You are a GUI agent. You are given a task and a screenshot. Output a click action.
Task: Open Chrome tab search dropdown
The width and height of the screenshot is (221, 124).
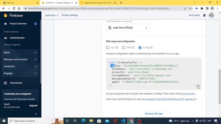[x=195, y=2]
